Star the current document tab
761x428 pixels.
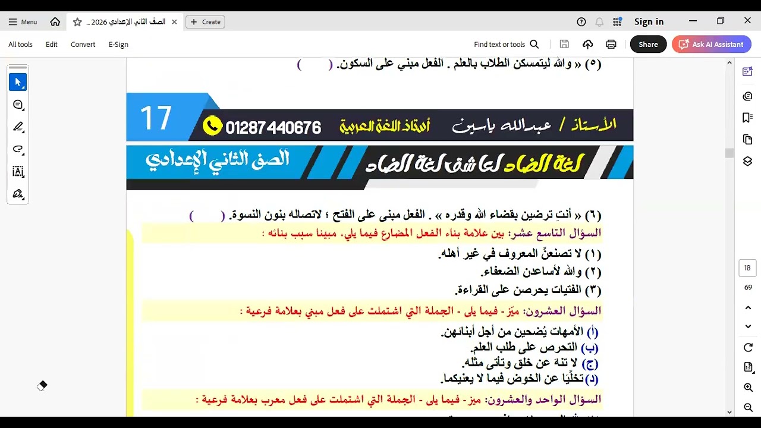(x=77, y=22)
